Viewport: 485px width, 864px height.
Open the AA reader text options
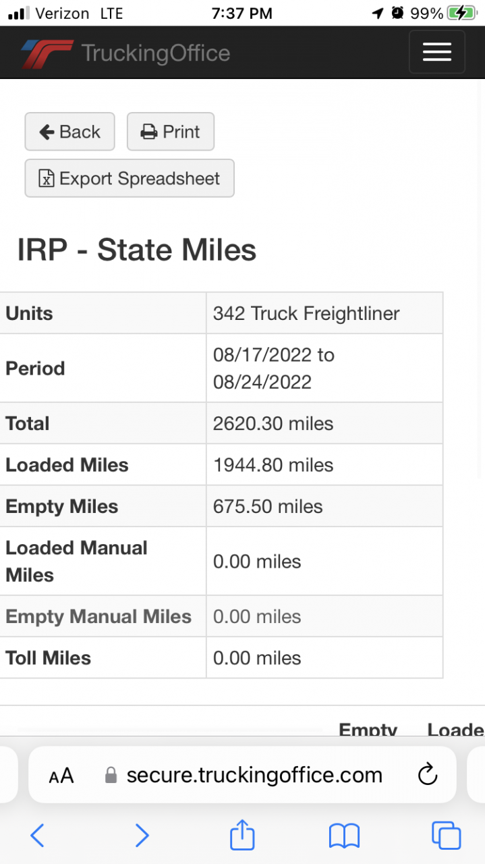(x=61, y=776)
